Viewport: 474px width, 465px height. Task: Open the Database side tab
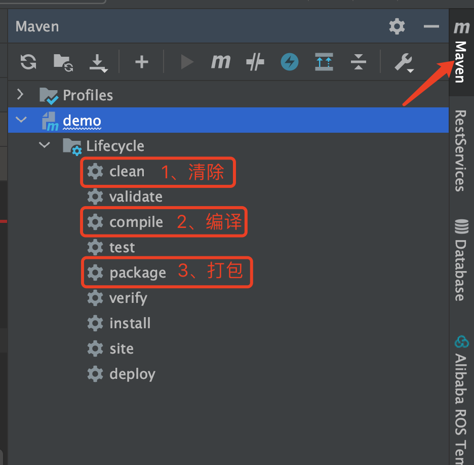(x=461, y=260)
